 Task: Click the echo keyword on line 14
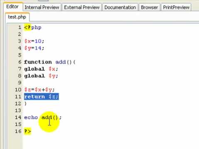31,118
